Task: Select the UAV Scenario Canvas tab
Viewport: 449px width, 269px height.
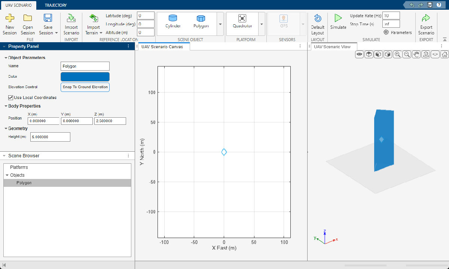Action: point(162,47)
